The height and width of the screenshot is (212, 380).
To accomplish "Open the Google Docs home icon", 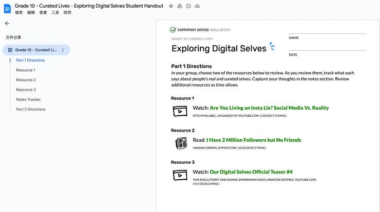I will 7,9.
